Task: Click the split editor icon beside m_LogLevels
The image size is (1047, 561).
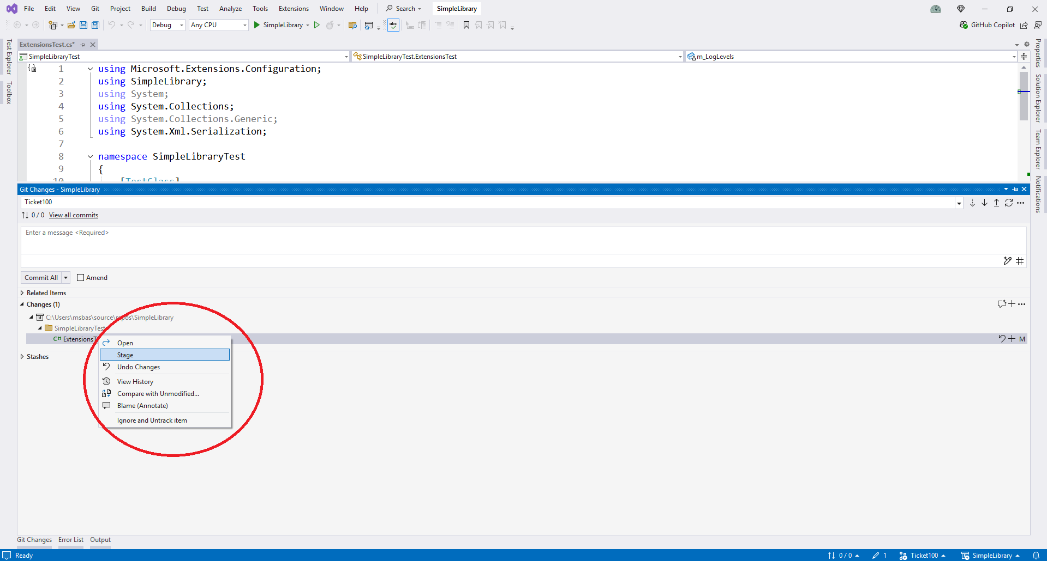Action: [1024, 57]
